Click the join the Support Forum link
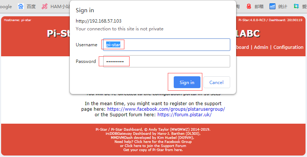The image size is (307, 157). point(153,146)
